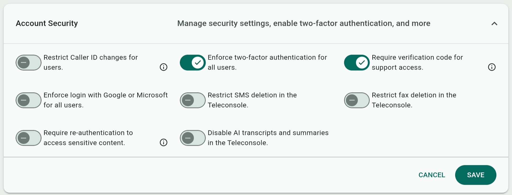Click 'Restrict fax deletion in the Teleconsole' label text

[414, 100]
